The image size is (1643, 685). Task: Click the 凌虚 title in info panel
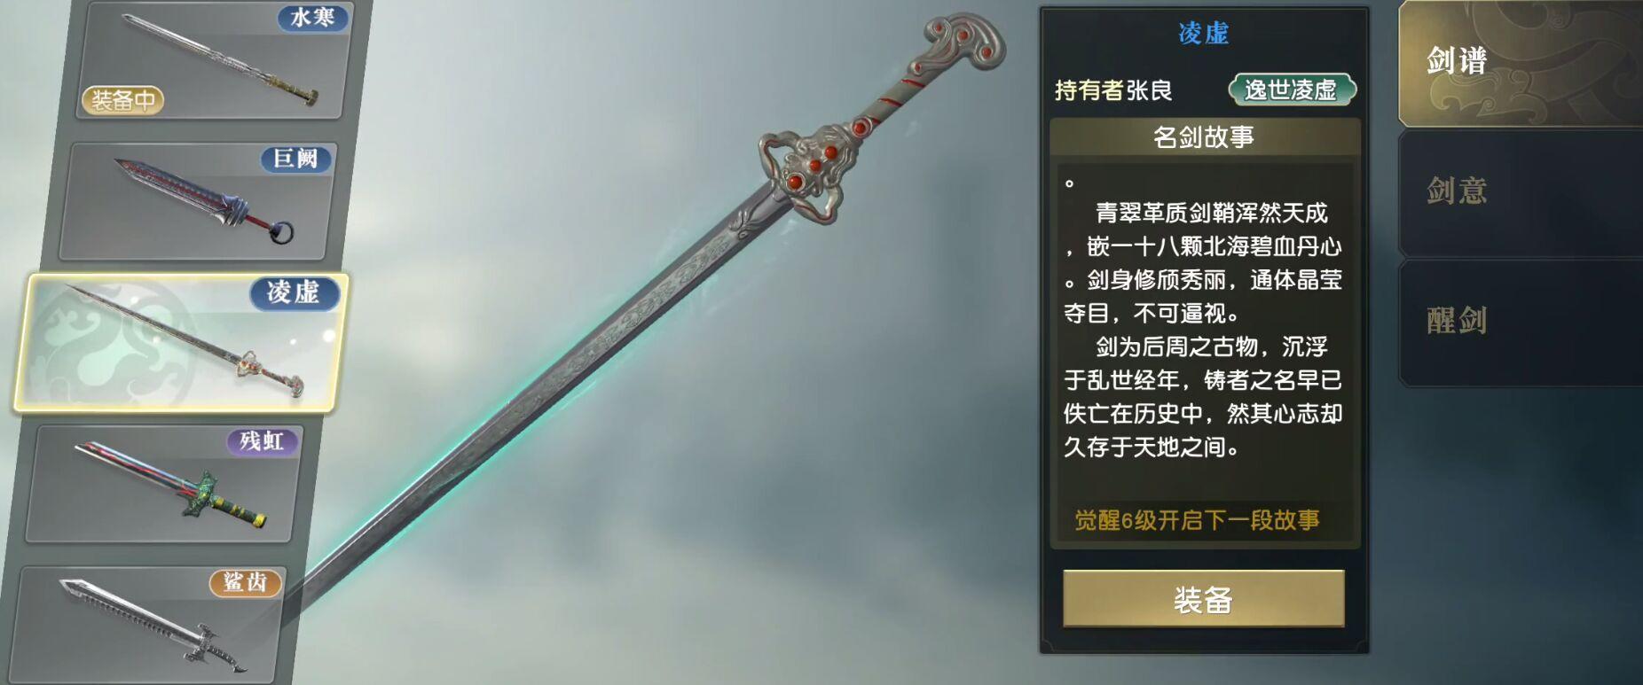pos(1204,34)
